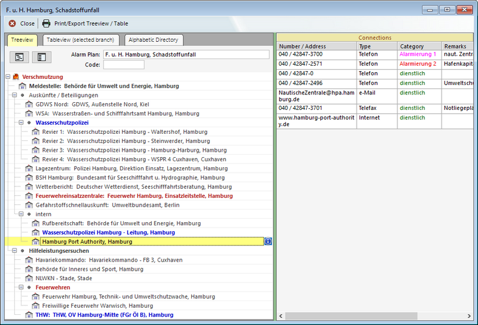This screenshot has height=325, width=478.
Task: Click the detail pane layout button
Action: (42, 57)
